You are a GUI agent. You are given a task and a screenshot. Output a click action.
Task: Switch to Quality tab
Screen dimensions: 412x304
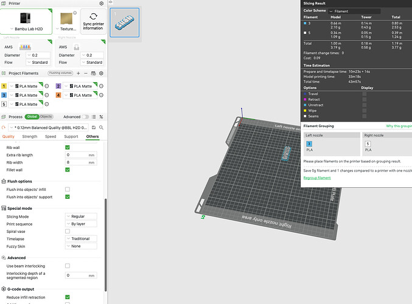point(9,137)
